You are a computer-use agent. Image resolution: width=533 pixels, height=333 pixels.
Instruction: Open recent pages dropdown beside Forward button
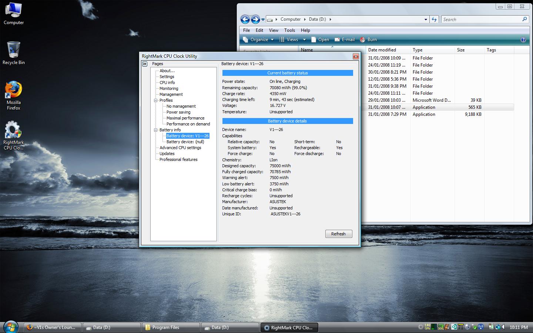[x=263, y=20]
